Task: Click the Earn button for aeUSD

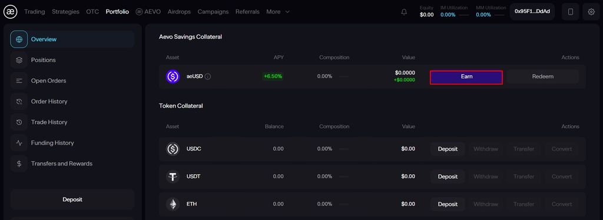Action: pyautogui.click(x=466, y=77)
